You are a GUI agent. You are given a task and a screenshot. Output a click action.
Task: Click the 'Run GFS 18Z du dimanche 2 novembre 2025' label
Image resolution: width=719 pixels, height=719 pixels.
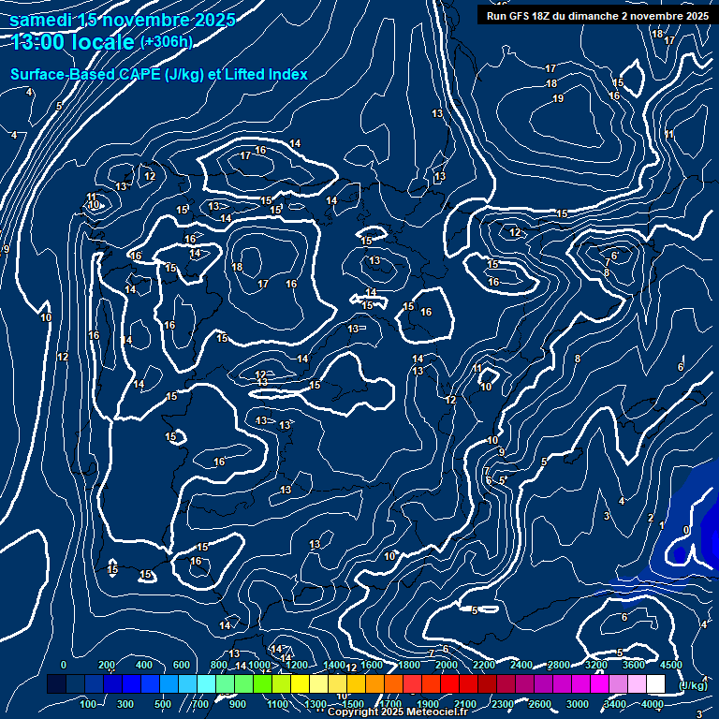click(597, 16)
